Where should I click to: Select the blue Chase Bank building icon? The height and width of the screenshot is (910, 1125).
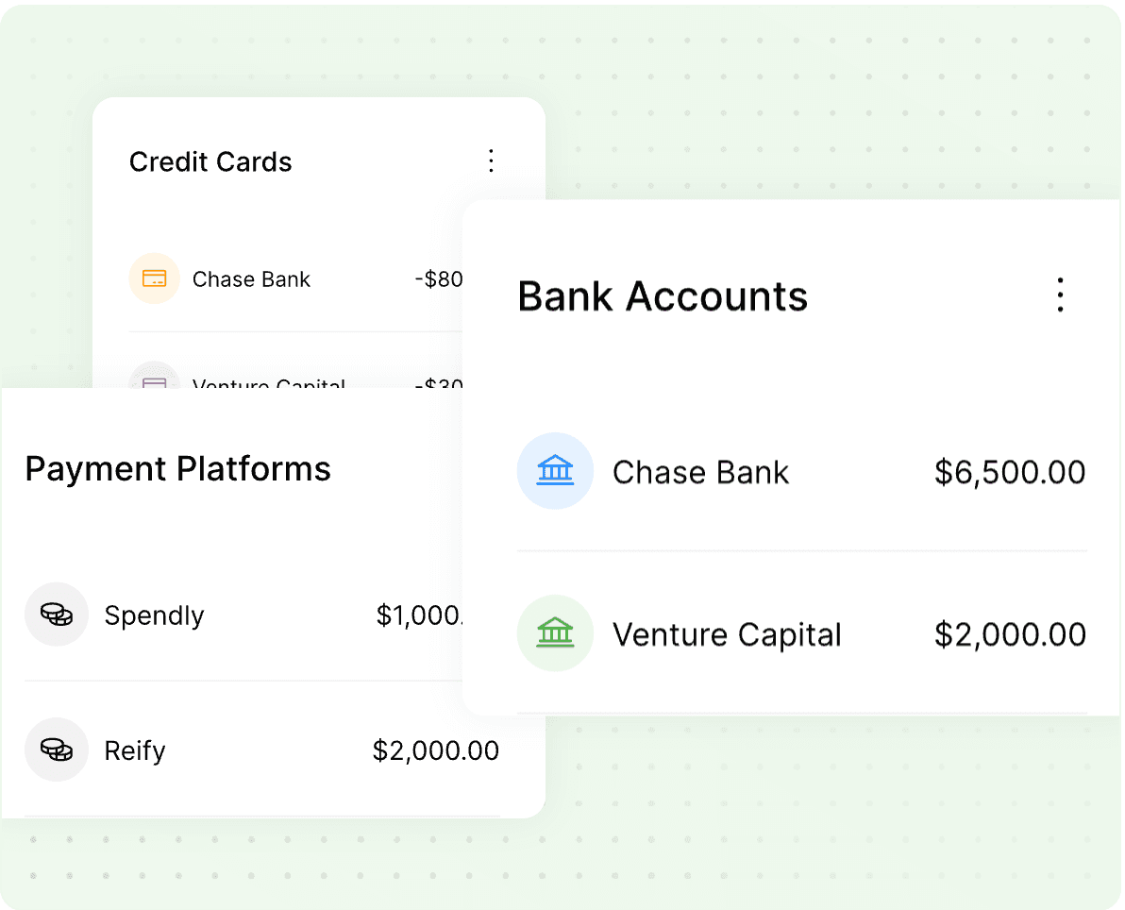[555, 471]
